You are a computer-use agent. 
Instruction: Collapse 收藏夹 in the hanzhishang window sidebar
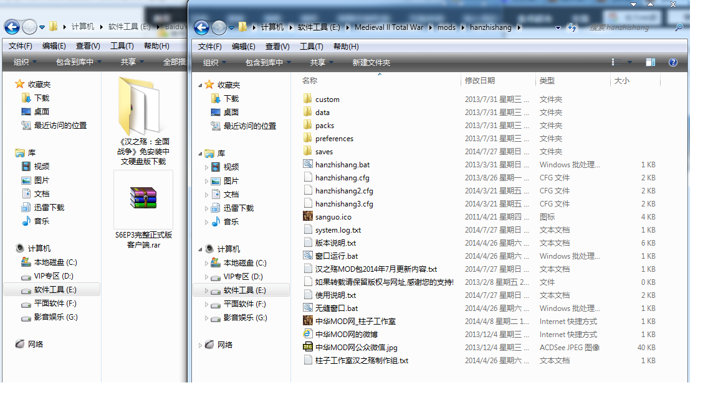(x=201, y=85)
